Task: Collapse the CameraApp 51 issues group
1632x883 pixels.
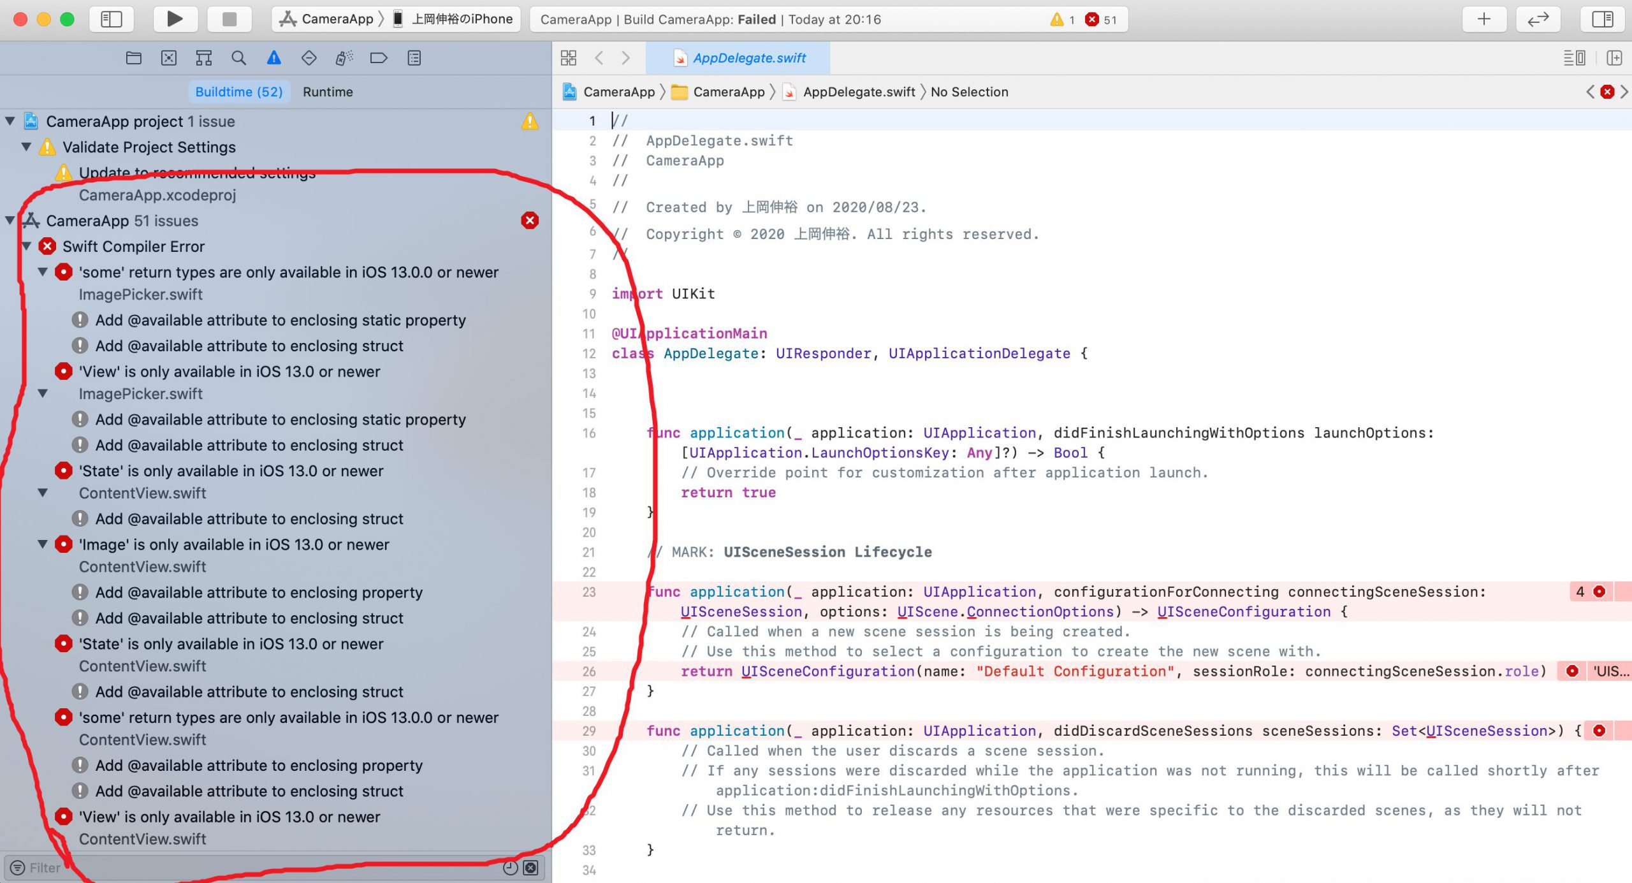Action: point(10,221)
